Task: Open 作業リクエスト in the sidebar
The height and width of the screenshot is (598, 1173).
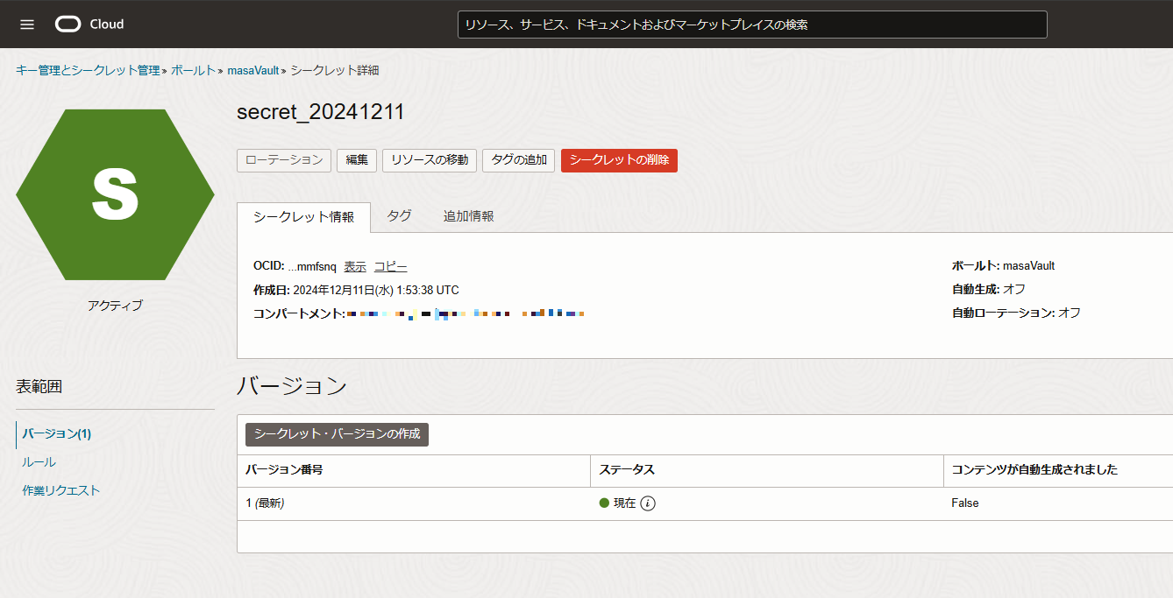Action: click(61, 491)
